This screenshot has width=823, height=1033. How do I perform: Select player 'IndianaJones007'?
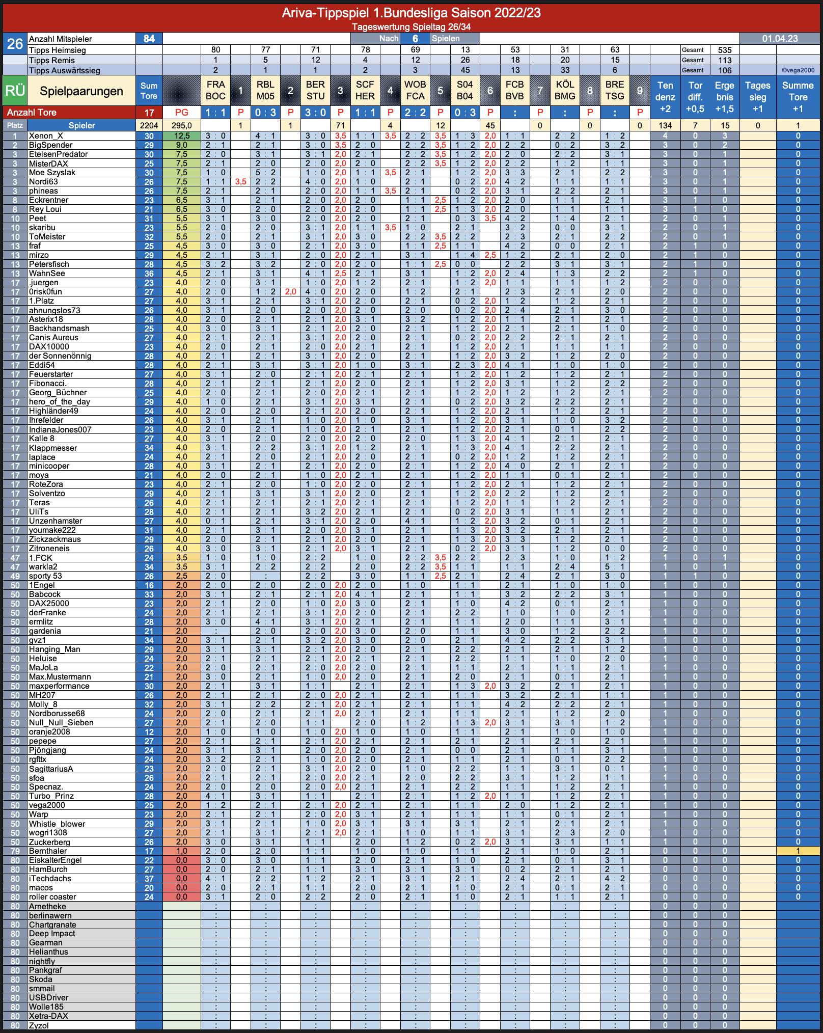point(60,429)
